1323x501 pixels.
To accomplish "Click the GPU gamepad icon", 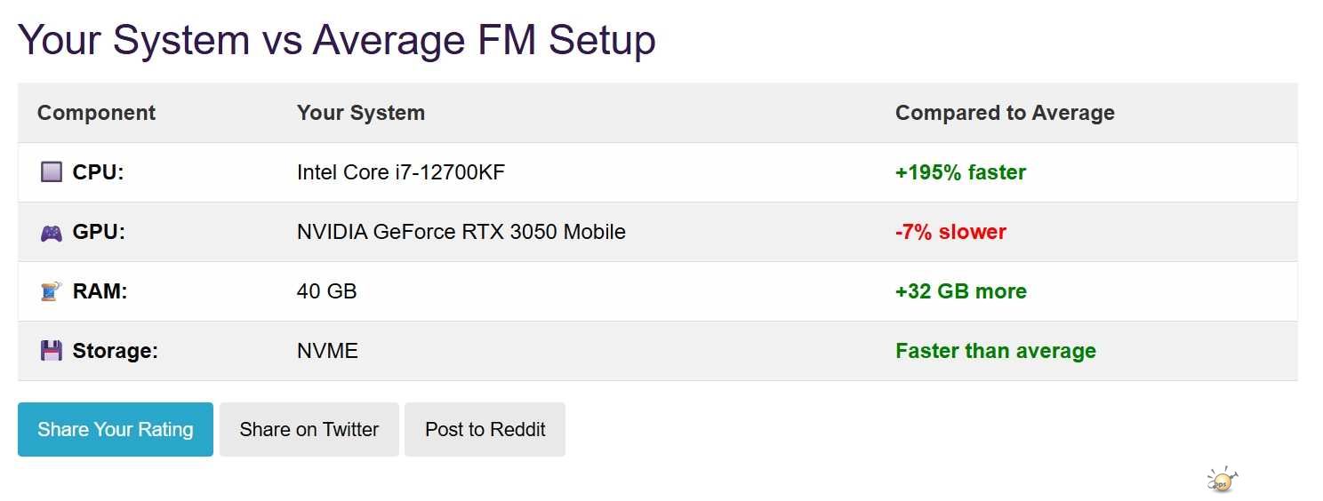I will pos(52,233).
